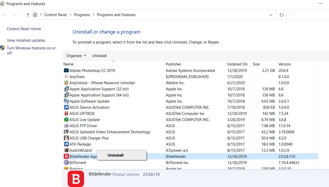Open the Organize dropdown menu
Viewport: 329px width, 187px height.
[76, 56]
